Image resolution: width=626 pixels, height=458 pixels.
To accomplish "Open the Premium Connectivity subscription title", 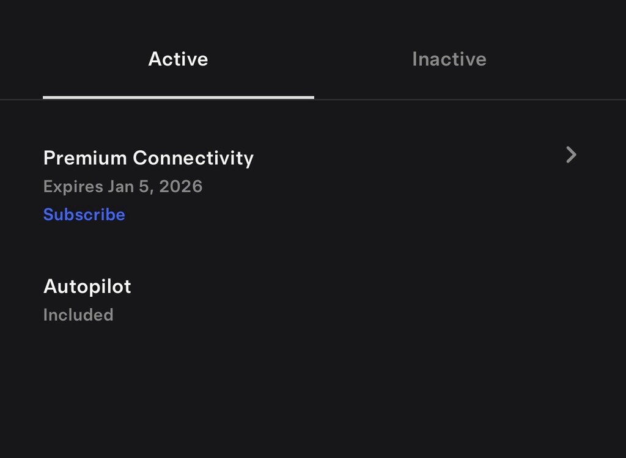I will click(x=149, y=158).
